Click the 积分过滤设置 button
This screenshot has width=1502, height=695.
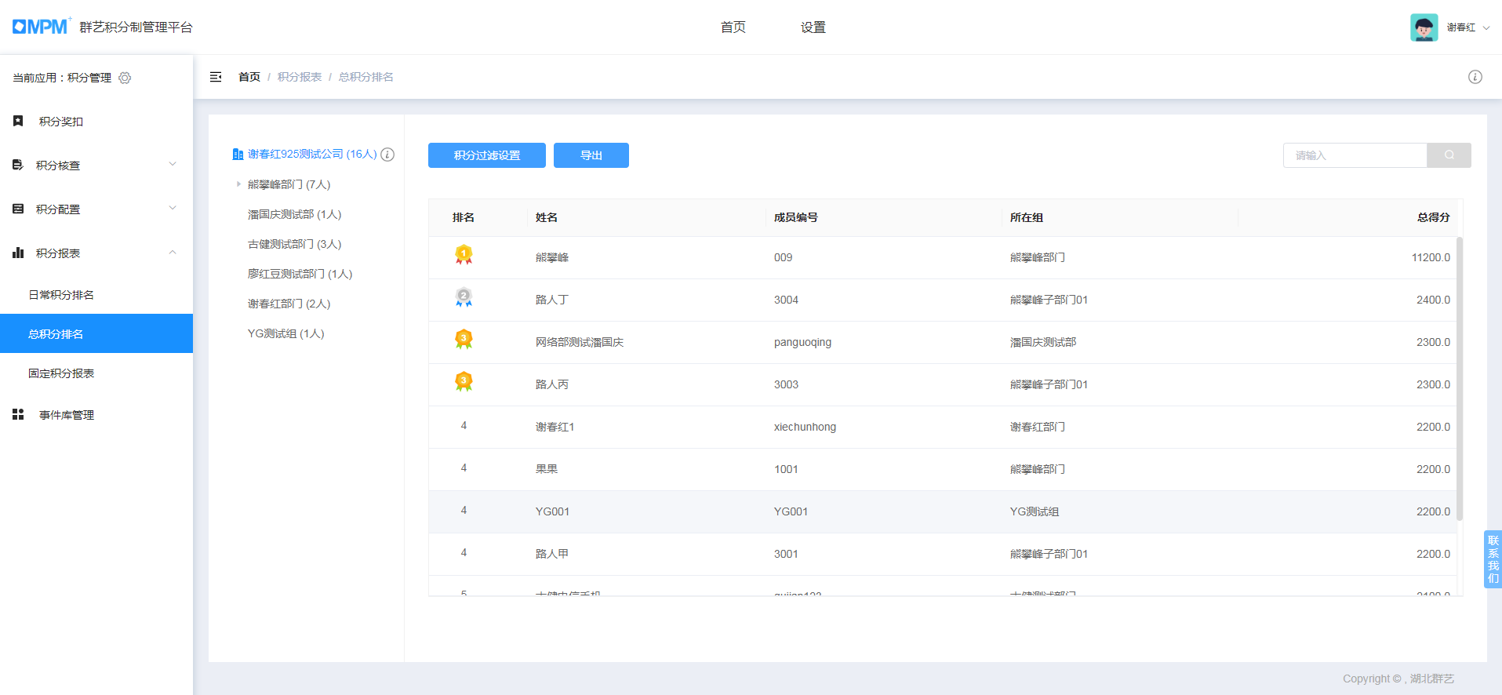pyautogui.click(x=487, y=155)
